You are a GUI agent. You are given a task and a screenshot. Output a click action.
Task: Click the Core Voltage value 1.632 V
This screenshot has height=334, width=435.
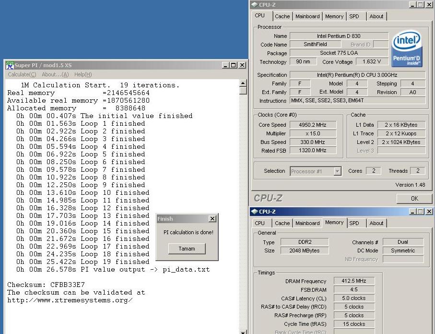[372, 61]
